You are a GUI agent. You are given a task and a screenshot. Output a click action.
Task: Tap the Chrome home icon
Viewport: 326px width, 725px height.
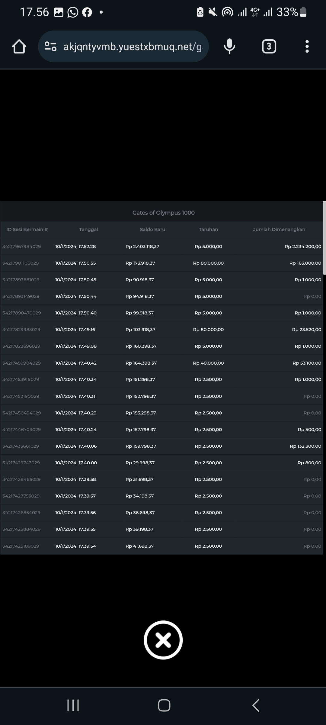tap(19, 47)
